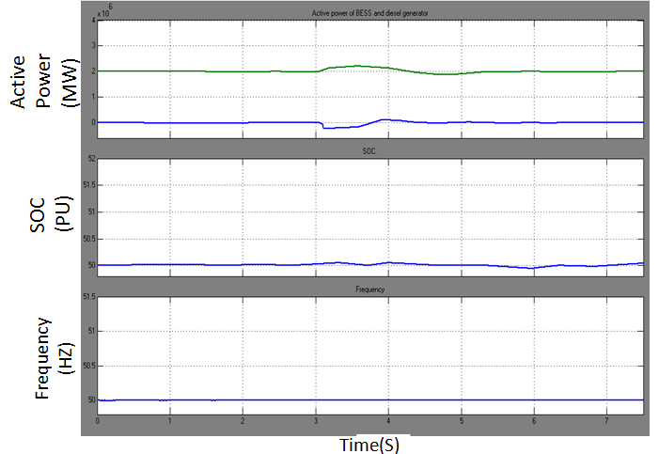Click the time-axis tick label "5"
Image resolution: width=659 pixels, height=454 pixels.
pos(462,421)
